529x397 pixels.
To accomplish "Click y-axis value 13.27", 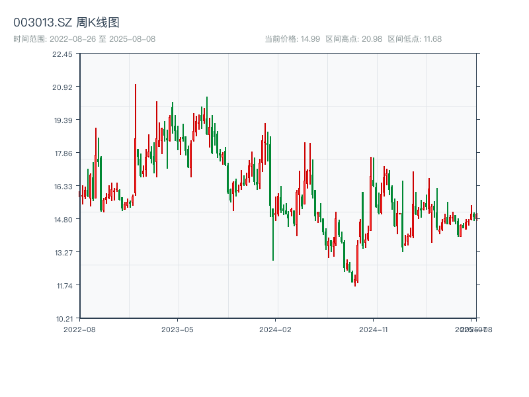I will (x=63, y=253).
